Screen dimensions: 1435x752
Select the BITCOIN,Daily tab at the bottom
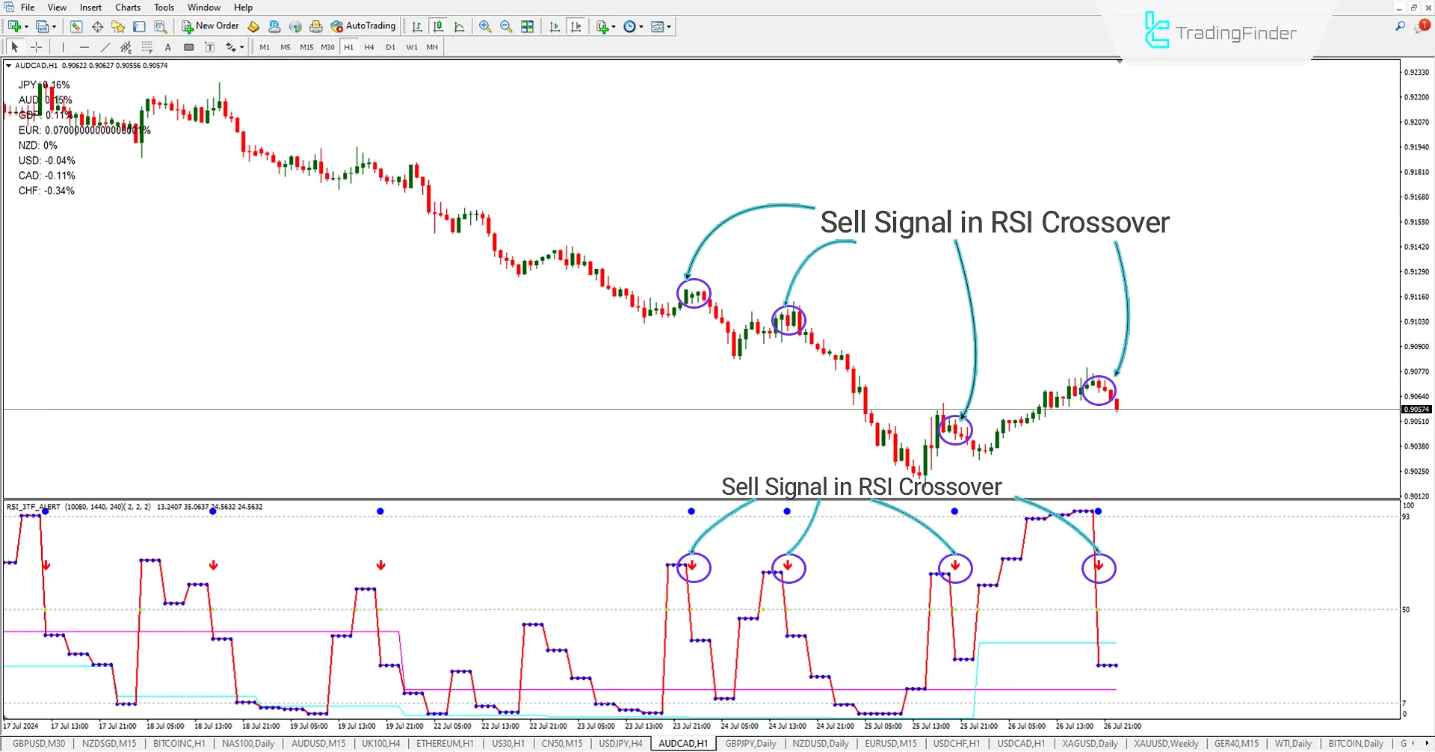tap(1354, 743)
